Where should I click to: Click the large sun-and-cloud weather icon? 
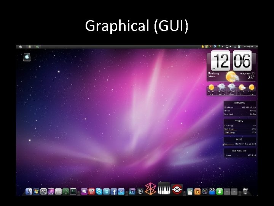click(x=232, y=77)
